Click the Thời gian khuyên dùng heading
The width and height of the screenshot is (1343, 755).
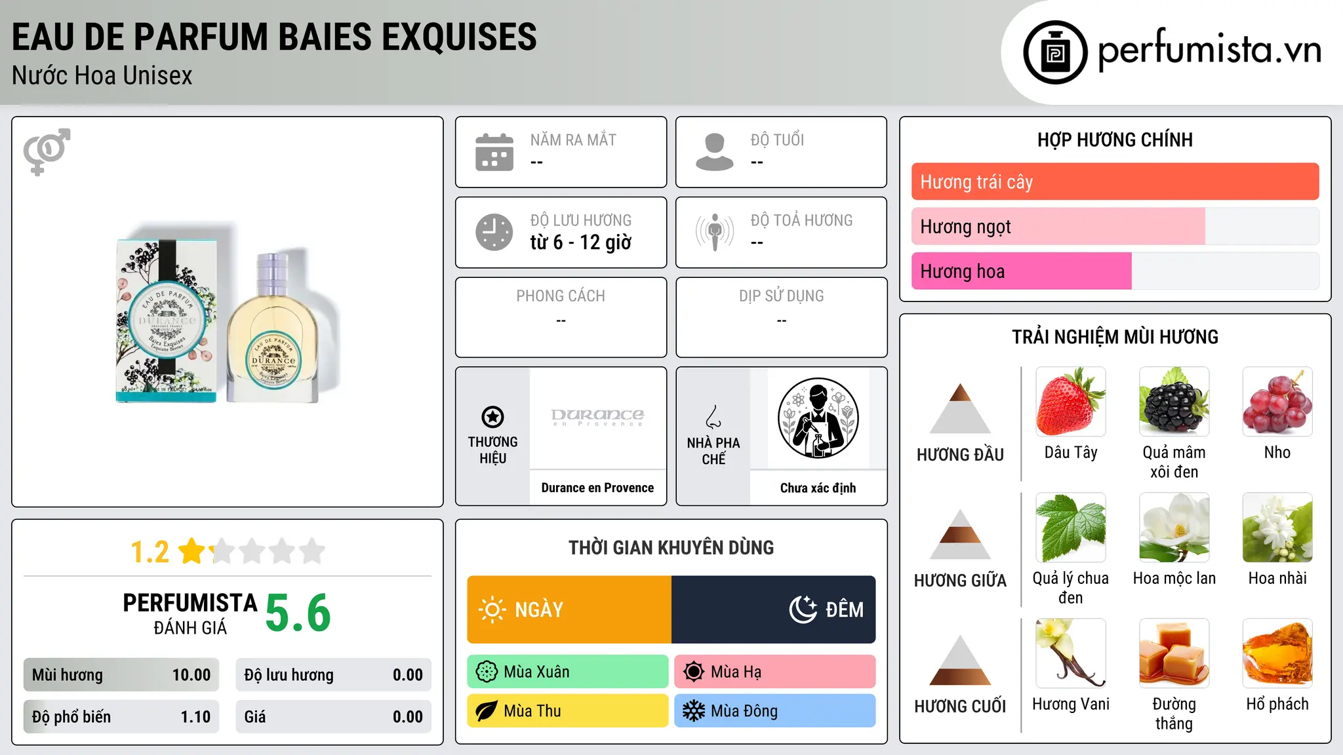click(671, 548)
